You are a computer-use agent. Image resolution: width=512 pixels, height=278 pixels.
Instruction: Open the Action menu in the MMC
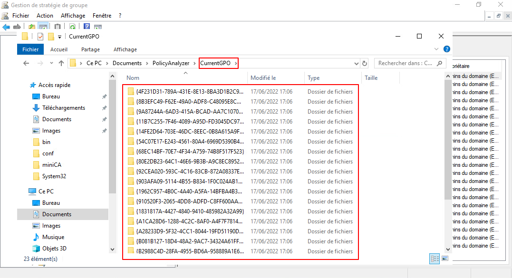(45, 16)
